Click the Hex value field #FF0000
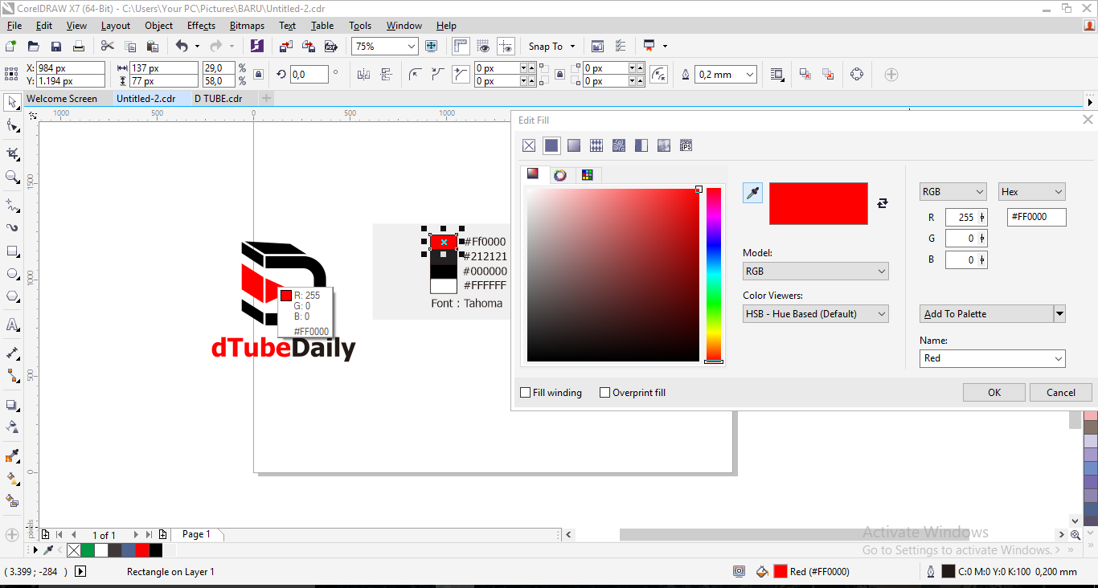The image size is (1098, 588). 1037,217
